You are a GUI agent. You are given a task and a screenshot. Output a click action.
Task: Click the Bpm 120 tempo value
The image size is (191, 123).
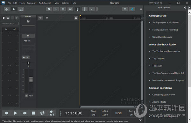click(x=131, y=115)
